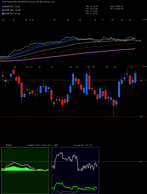Image resolution: width=147 pixels, height=194 pixels.
Task: Click the 'ADX' panel heading
Action: 56,145
